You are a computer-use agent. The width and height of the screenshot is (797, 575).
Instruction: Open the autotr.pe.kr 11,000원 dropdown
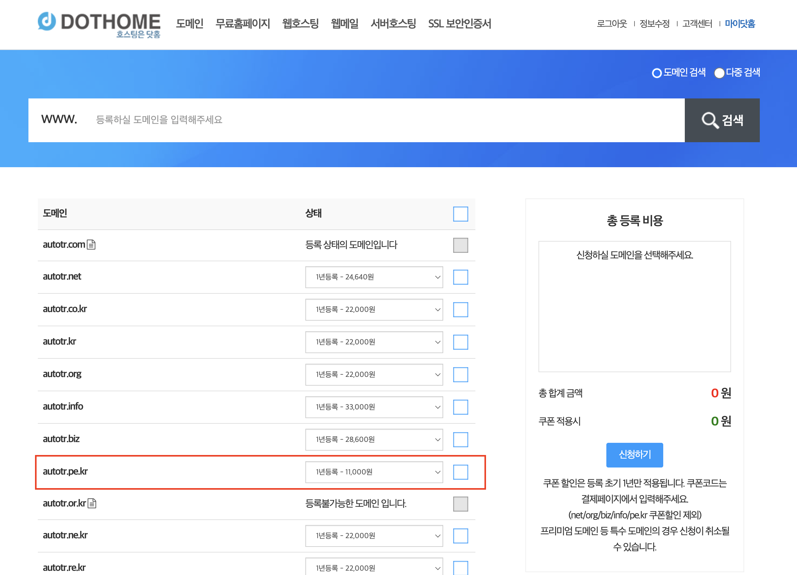[x=373, y=472]
